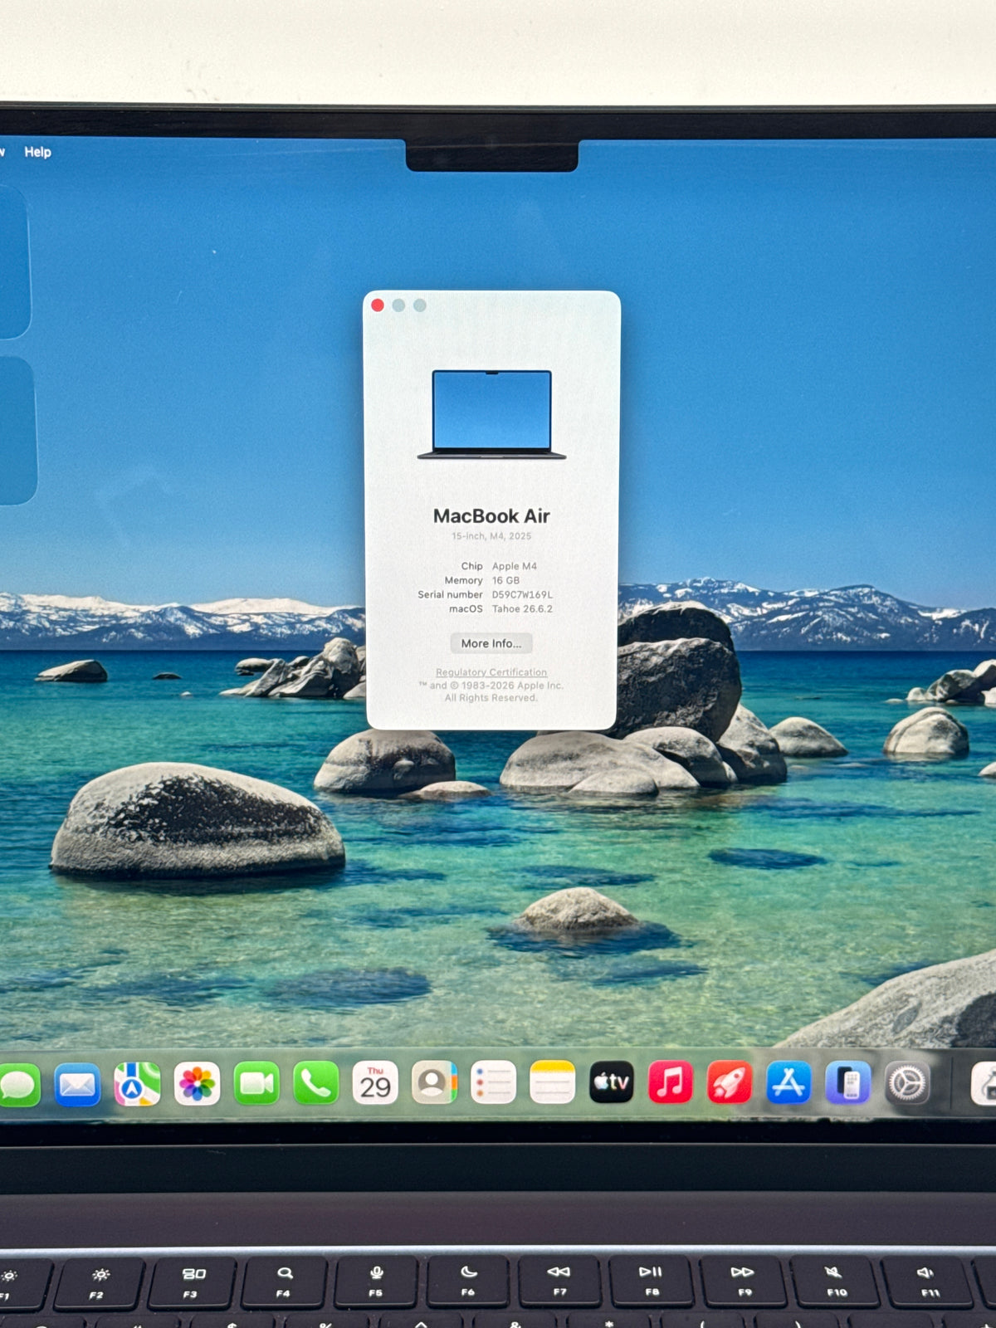Open the Regulatory Certification link
The image size is (996, 1328).
[x=491, y=672]
